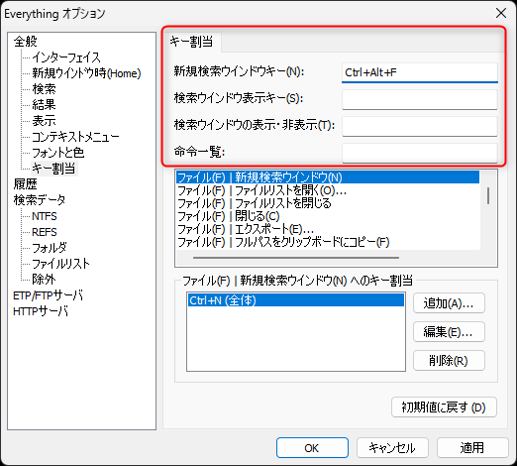Open the フォルダ settings page
Image resolution: width=517 pixels, height=466 pixels.
50,248
